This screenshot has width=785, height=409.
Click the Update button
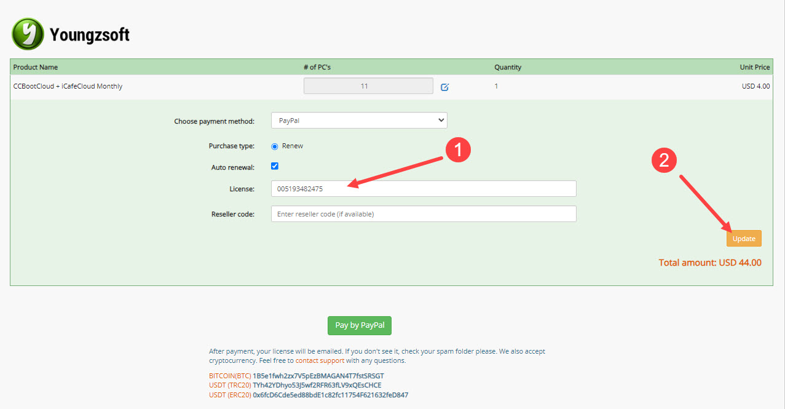tap(743, 239)
